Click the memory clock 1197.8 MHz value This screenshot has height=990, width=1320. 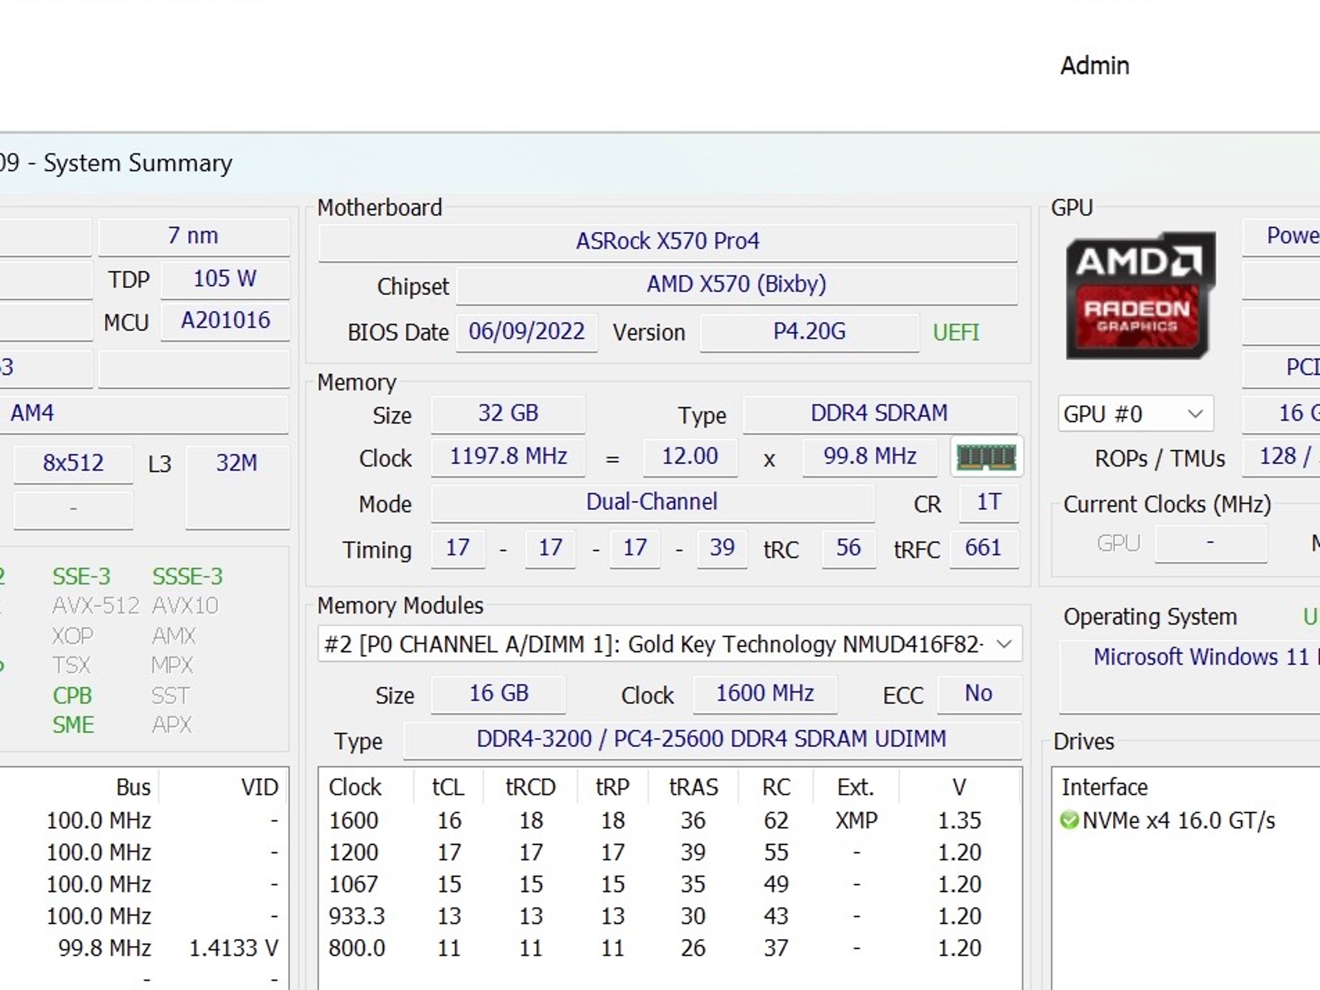(x=508, y=457)
